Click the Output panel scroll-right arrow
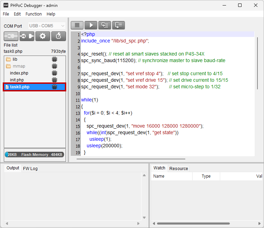Image resolution: width=264 pixels, height=228 pixels. click(138, 224)
